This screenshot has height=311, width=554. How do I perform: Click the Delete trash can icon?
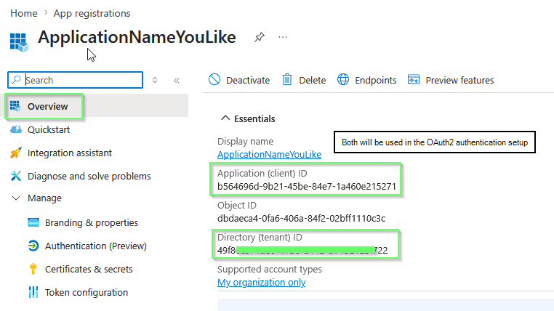coord(287,80)
